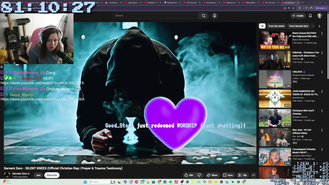Click Finish update button in Chrome
The width and height of the screenshot is (329, 185).
[321, 8]
